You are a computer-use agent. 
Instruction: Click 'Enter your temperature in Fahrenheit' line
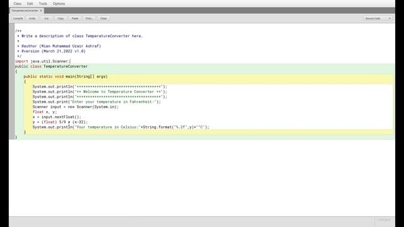97,102
